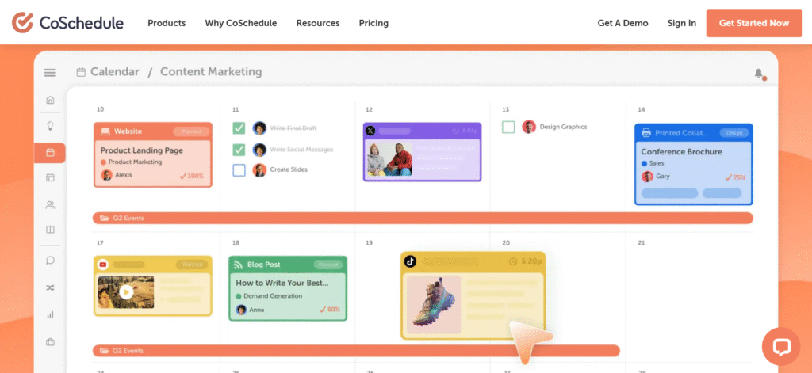This screenshot has height=373, width=812.
Task: Open the How to Write Your Best title
Action: click(282, 283)
